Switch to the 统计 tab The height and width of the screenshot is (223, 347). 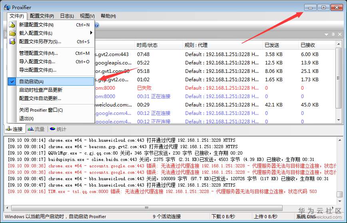pos(58,129)
